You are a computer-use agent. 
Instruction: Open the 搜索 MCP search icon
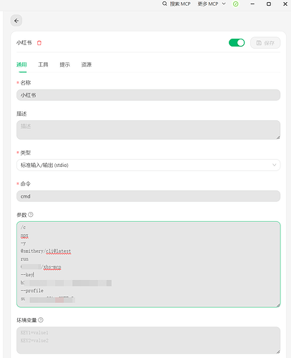click(x=164, y=4)
